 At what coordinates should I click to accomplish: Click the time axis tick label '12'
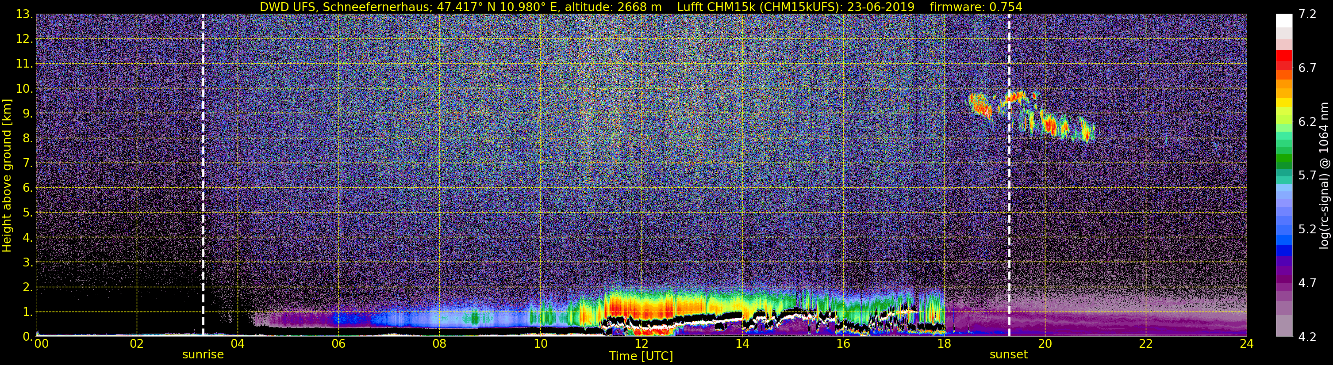[x=641, y=344]
